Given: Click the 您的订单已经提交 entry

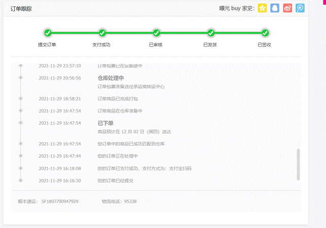Looking at the screenshot, I should 115,181.
